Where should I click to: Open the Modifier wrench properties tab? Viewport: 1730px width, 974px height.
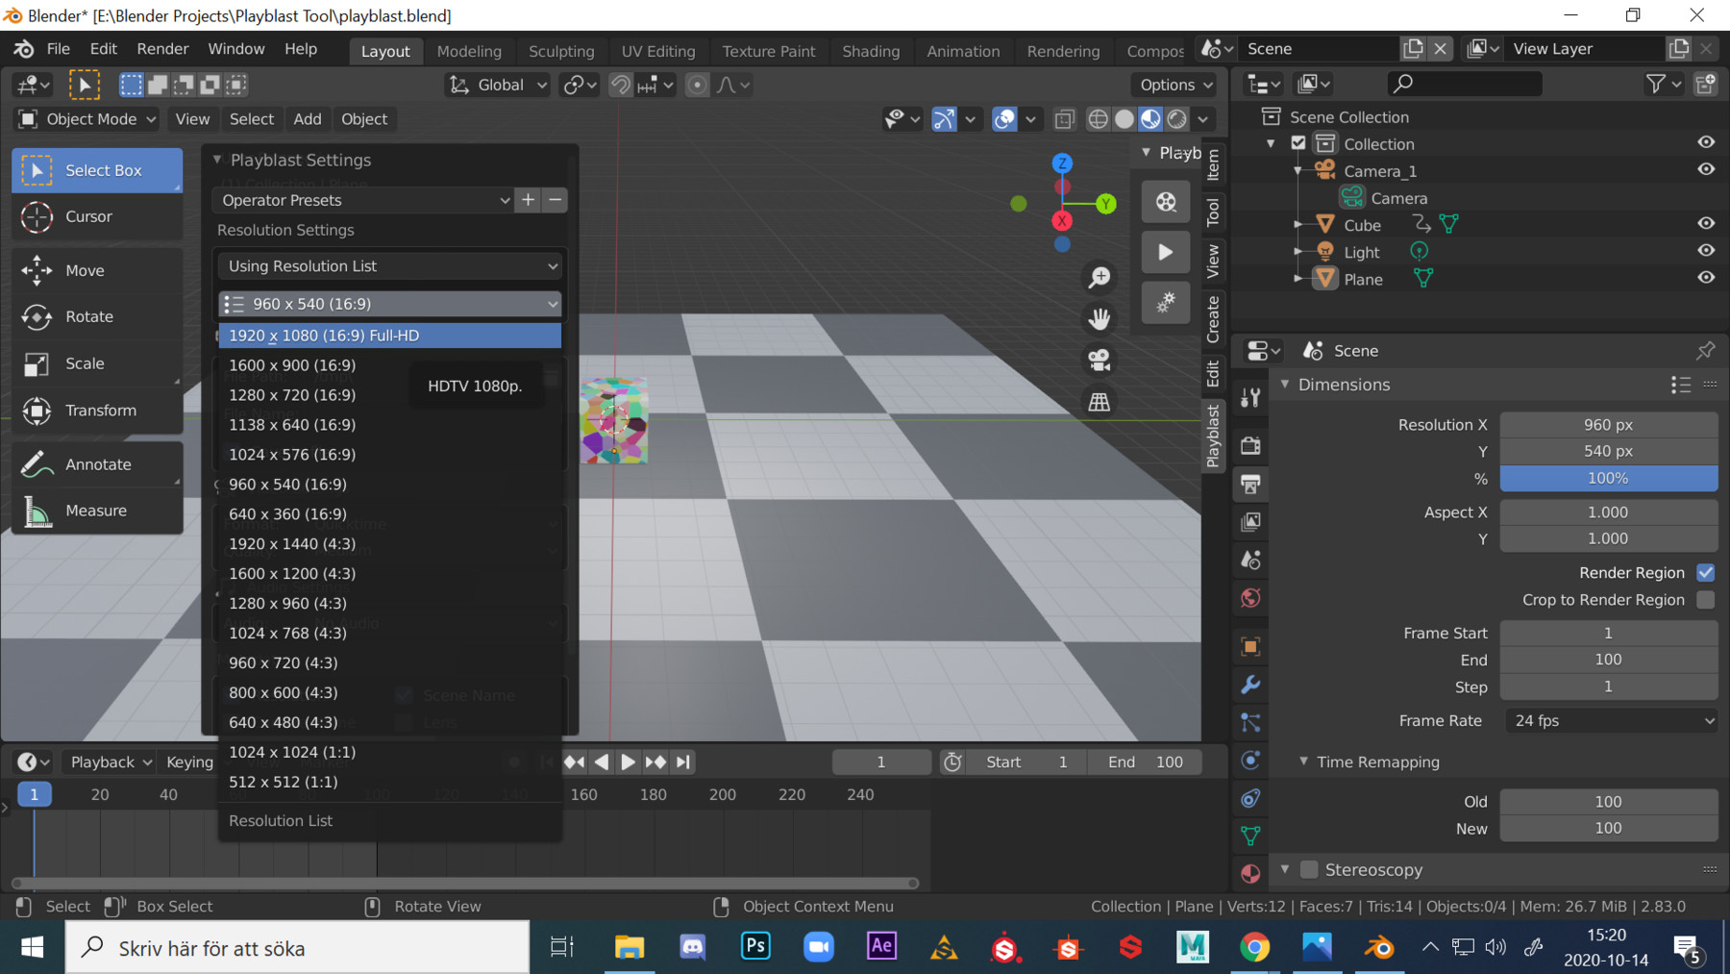[x=1250, y=685]
